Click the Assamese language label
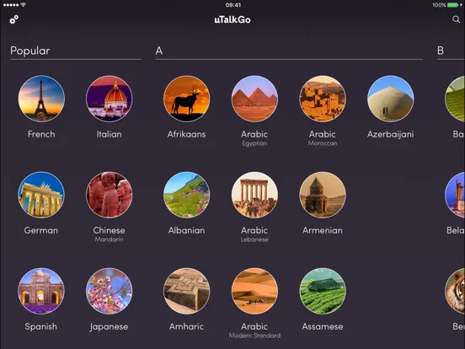This screenshot has height=349, width=465. point(323,326)
